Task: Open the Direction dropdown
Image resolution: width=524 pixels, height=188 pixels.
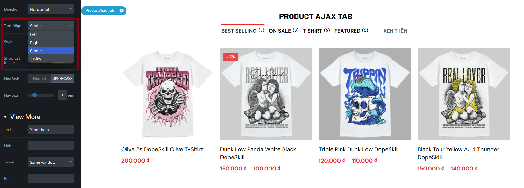Action: point(51,9)
